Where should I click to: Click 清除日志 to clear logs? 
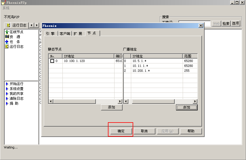pyautogui.click(x=16, y=99)
